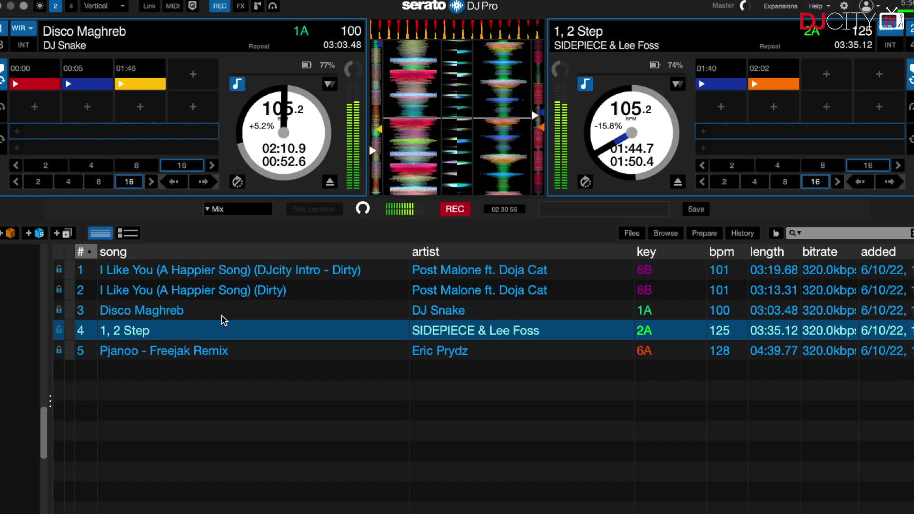Beat jump backward on right deck
This screenshot has width=914, height=514.
860,182
